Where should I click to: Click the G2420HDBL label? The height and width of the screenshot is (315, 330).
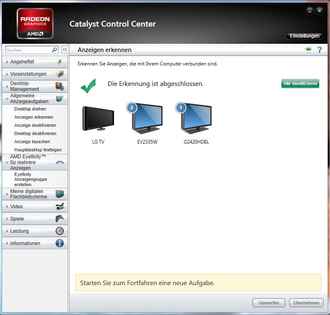(196, 142)
